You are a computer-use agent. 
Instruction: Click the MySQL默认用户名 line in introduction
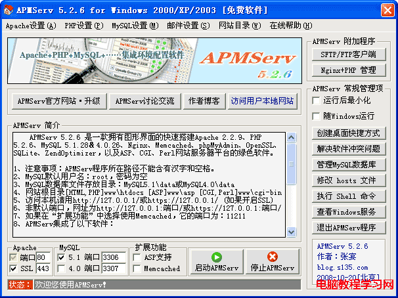[81, 177]
